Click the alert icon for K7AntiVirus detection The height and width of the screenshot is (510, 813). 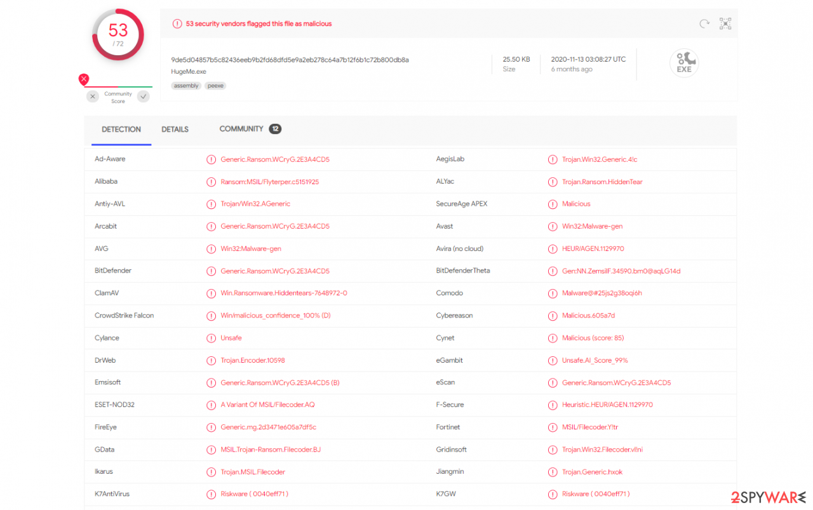tap(212, 494)
